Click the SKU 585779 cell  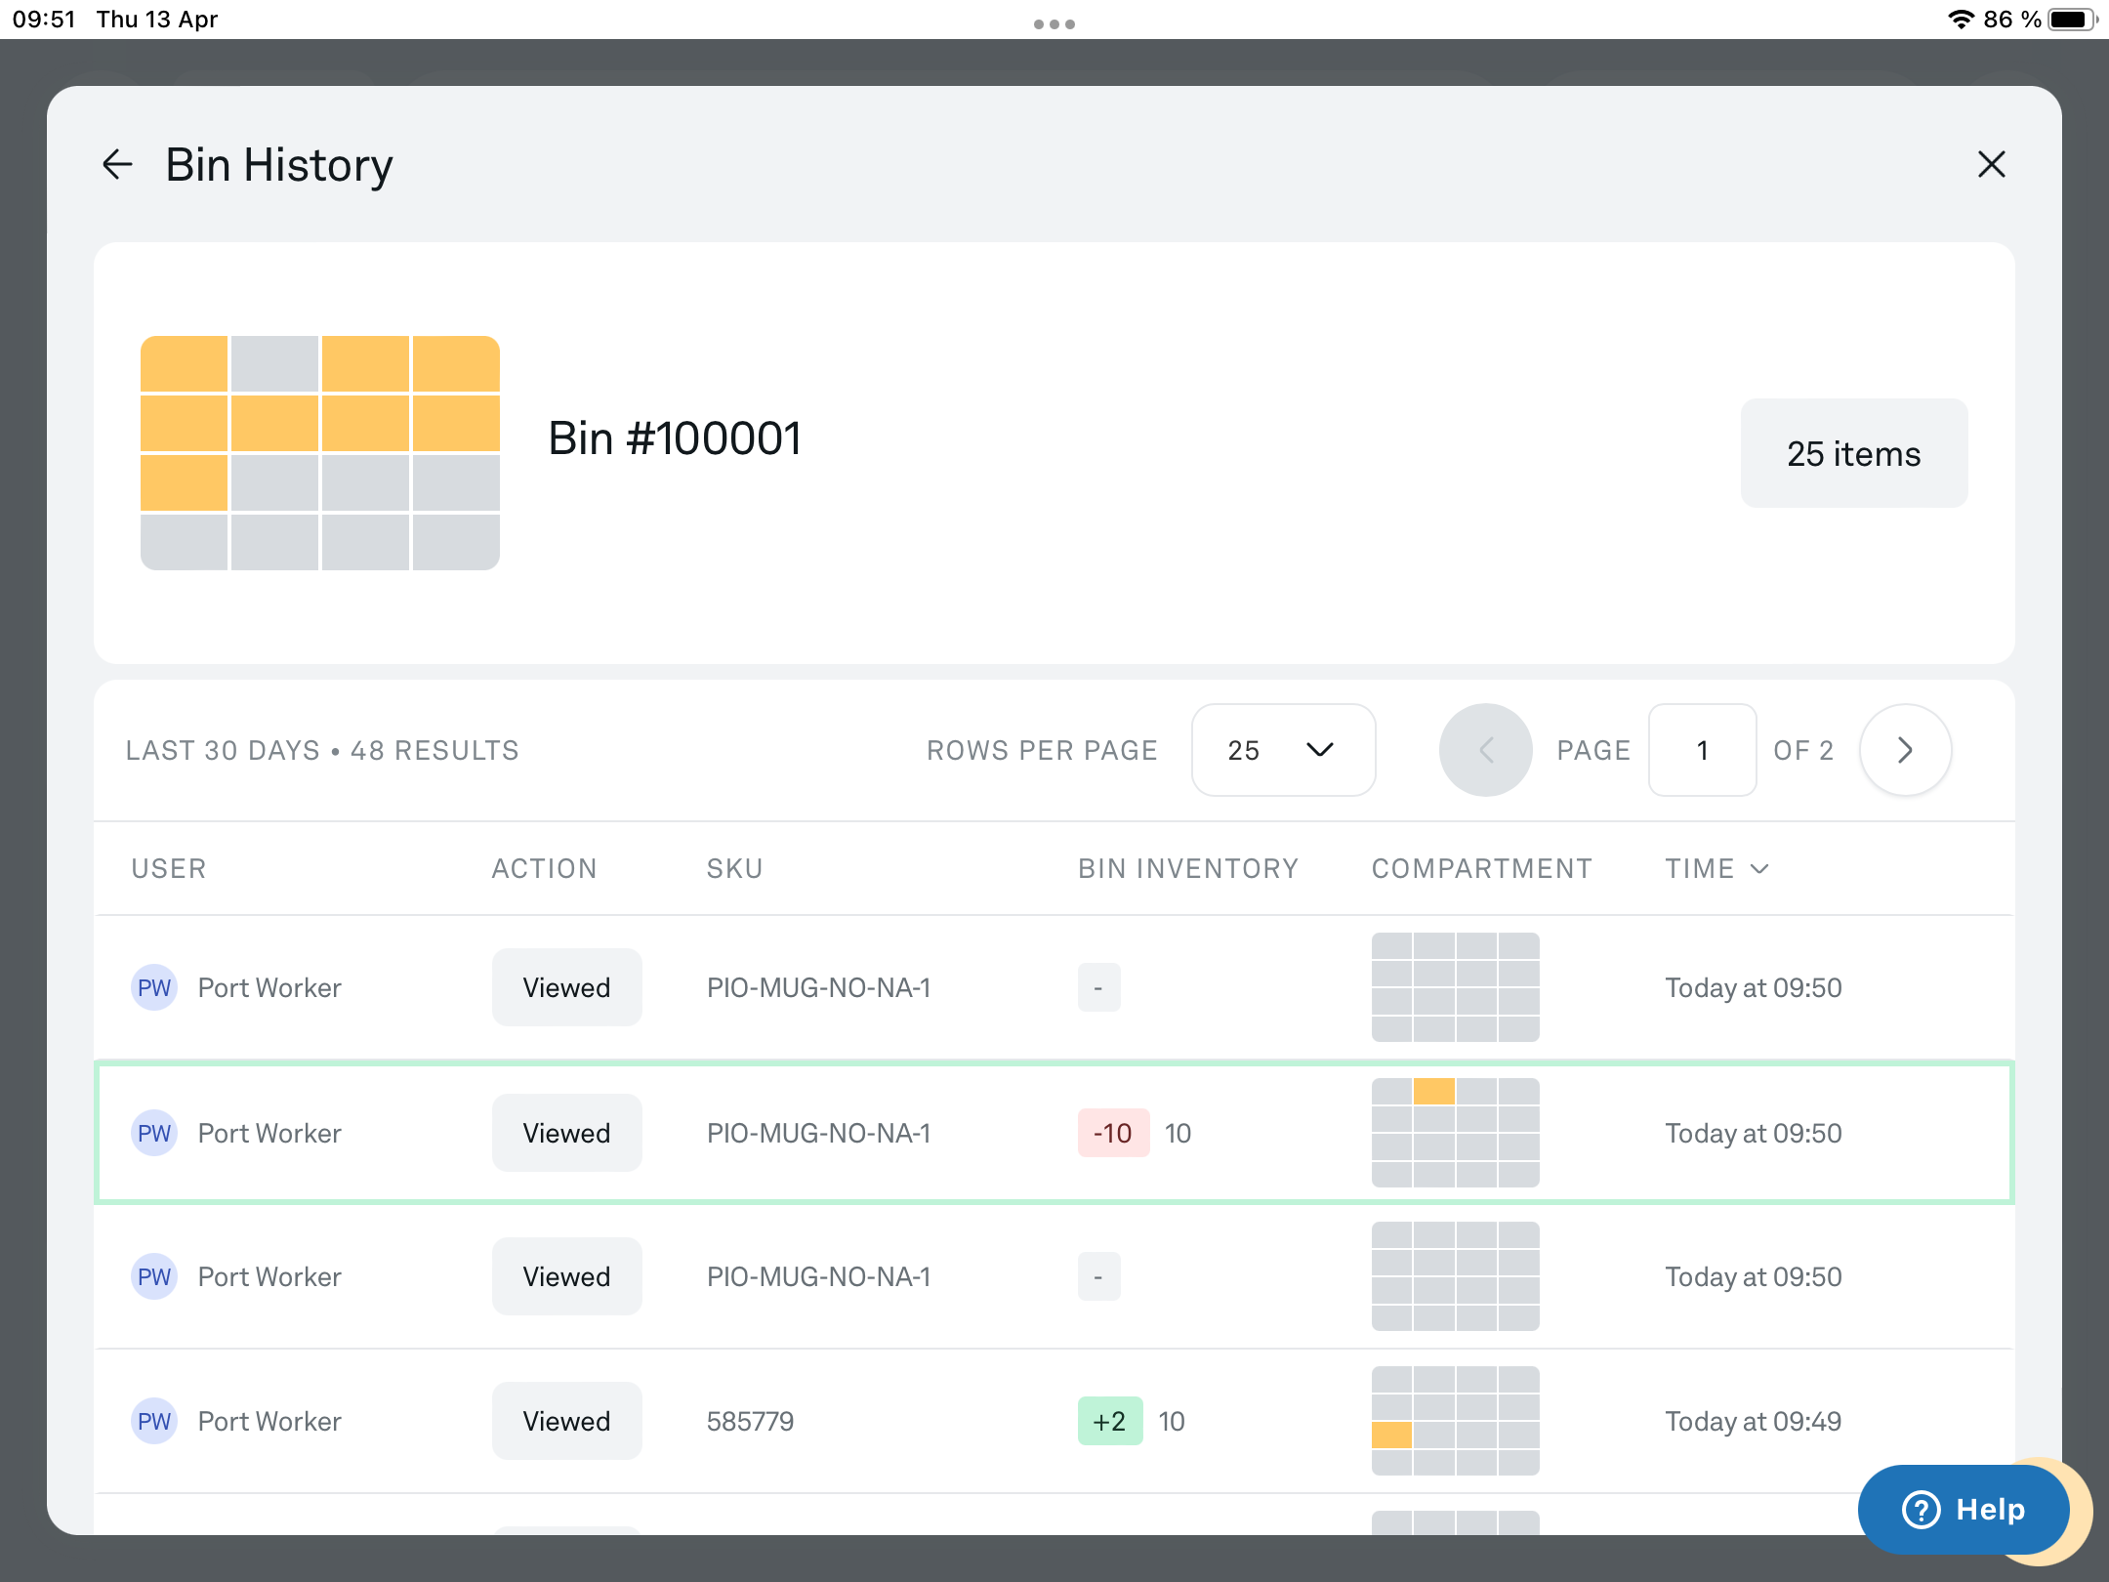tap(750, 1421)
